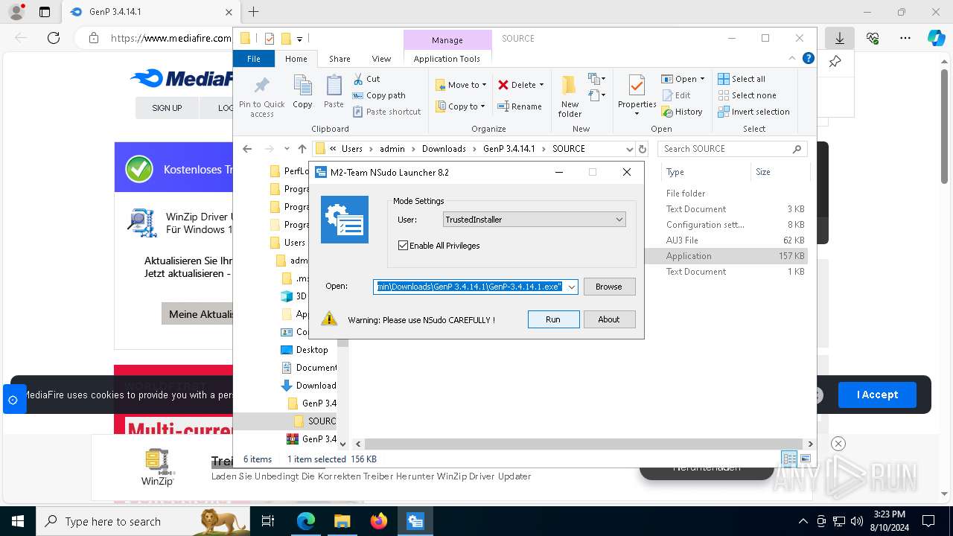The width and height of the screenshot is (953, 536).
Task: Reload the MediaFire page in Edge
Action: tap(54, 38)
